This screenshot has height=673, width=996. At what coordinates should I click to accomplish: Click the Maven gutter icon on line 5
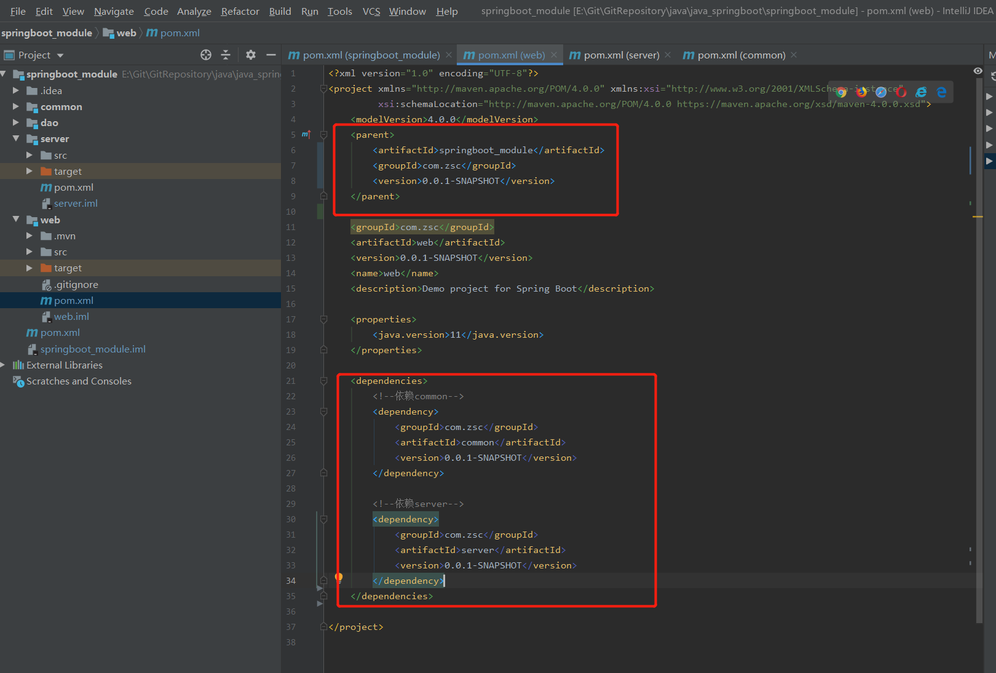click(306, 134)
